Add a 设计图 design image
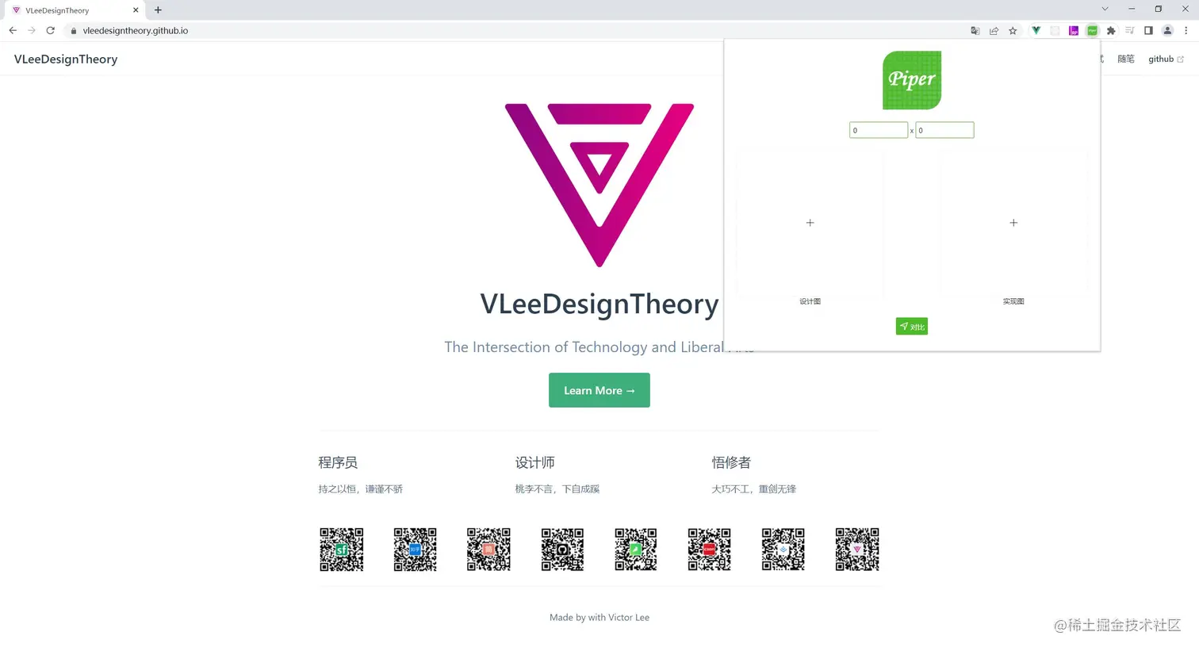This screenshot has width=1199, height=651. click(x=810, y=223)
